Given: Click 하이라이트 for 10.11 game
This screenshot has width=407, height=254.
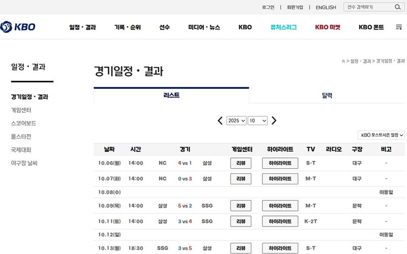Looking at the screenshot, I should coord(280,221).
